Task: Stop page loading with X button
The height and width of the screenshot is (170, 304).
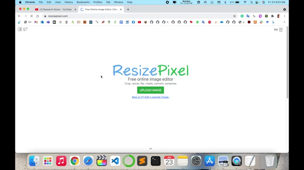Action: [x=31, y=16]
